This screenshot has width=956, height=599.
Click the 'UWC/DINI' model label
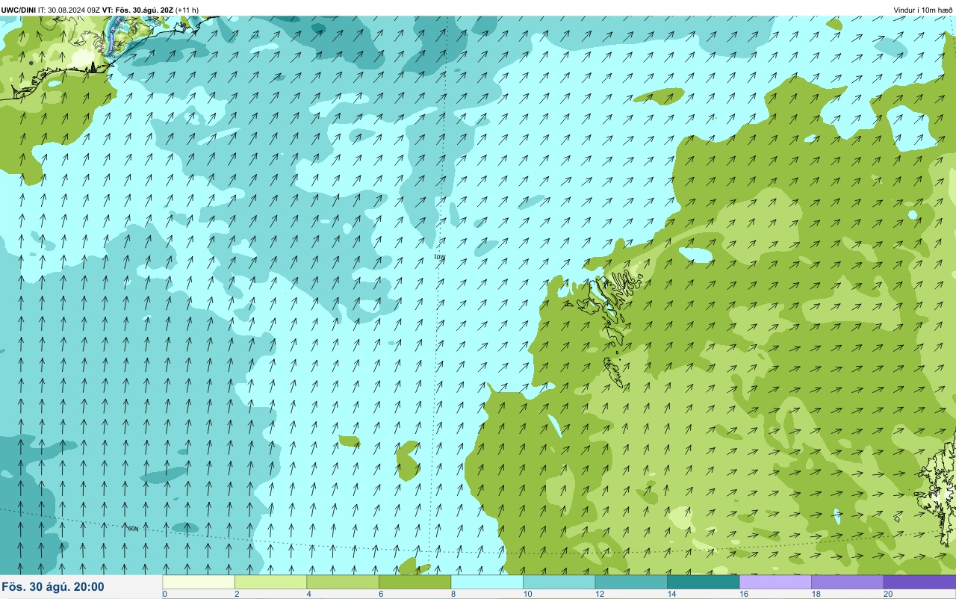pyautogui.click(x=19, y=10)
